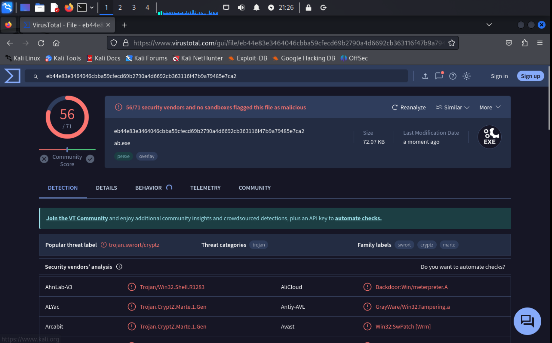Open the chat bubble widget
This screenshot has height=343, width=552.
coord(527,321)
